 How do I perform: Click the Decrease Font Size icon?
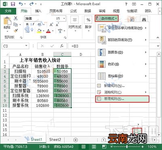click(x=57, y=25)
